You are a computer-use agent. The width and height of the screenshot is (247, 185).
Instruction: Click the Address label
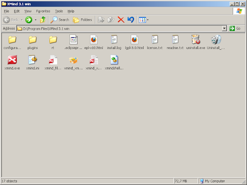(x=9, y=29)
